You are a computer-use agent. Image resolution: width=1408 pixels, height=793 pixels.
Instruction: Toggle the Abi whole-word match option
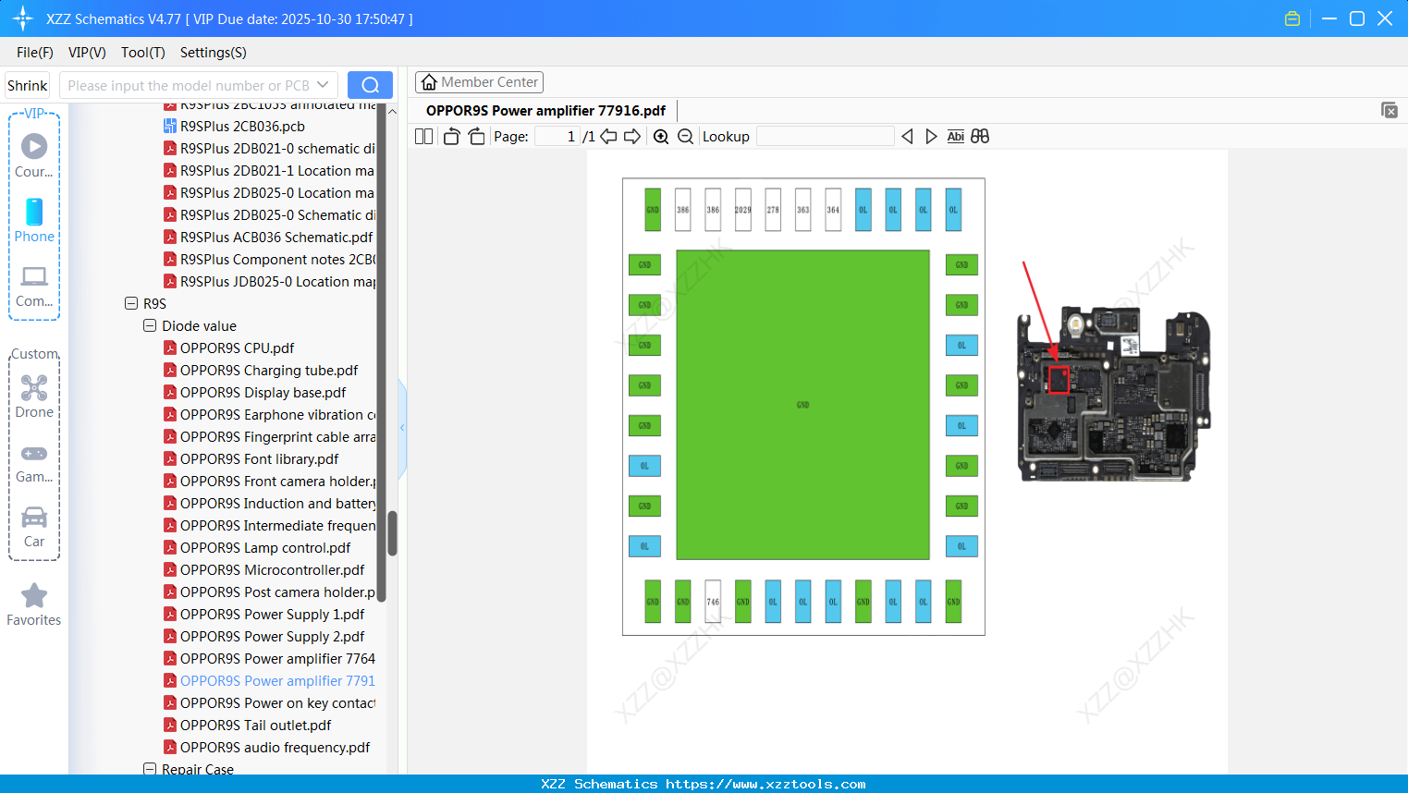point(955,137)
